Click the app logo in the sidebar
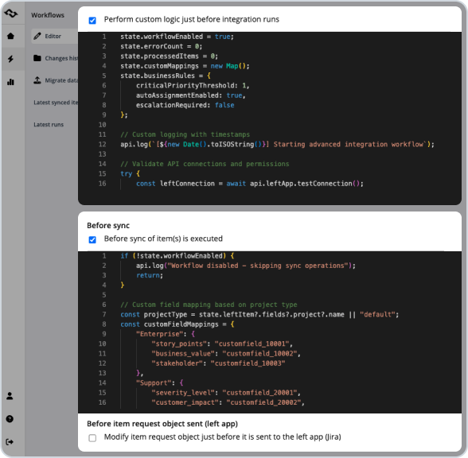 (11, 13)
